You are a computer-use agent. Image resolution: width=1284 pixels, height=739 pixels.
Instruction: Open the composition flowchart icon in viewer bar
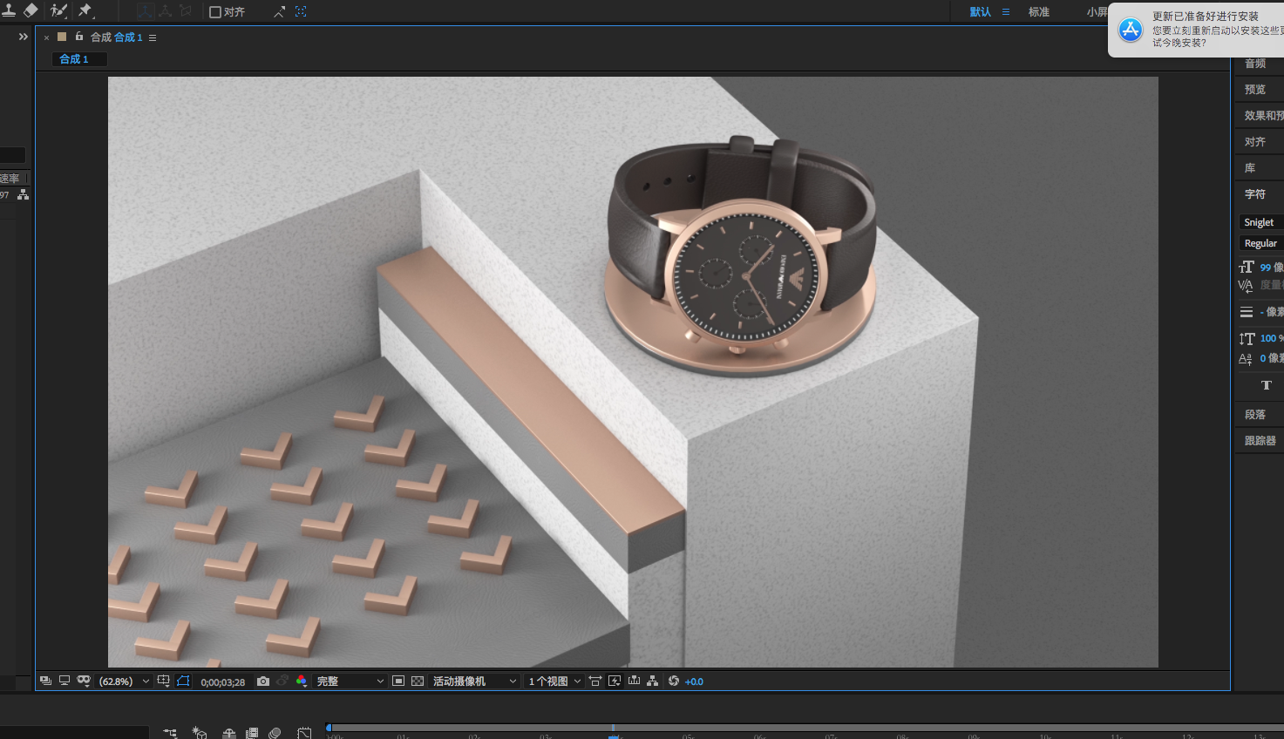tap(652, 681)
